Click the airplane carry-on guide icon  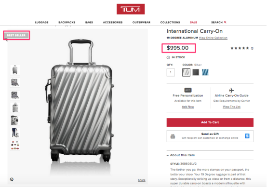click(231, 90)
